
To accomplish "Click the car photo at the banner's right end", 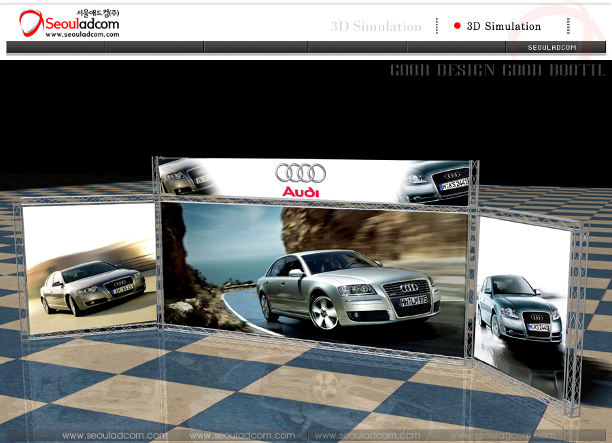I will pos(435,181).
